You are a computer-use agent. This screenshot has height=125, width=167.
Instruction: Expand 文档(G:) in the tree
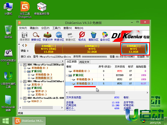[x=29, y=95]
